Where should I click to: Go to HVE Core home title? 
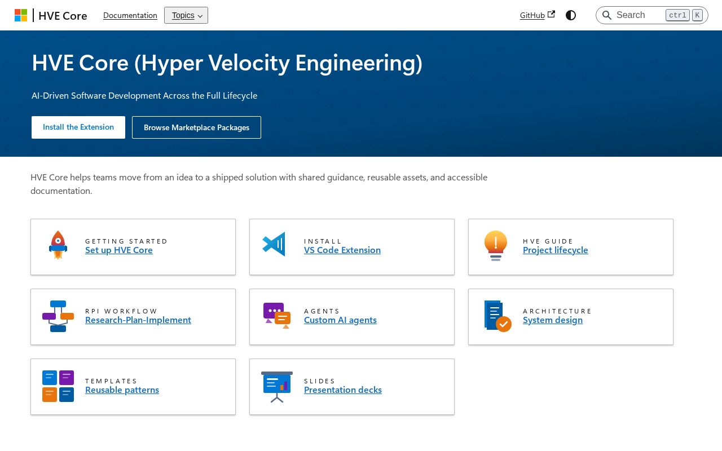[63, 15]
